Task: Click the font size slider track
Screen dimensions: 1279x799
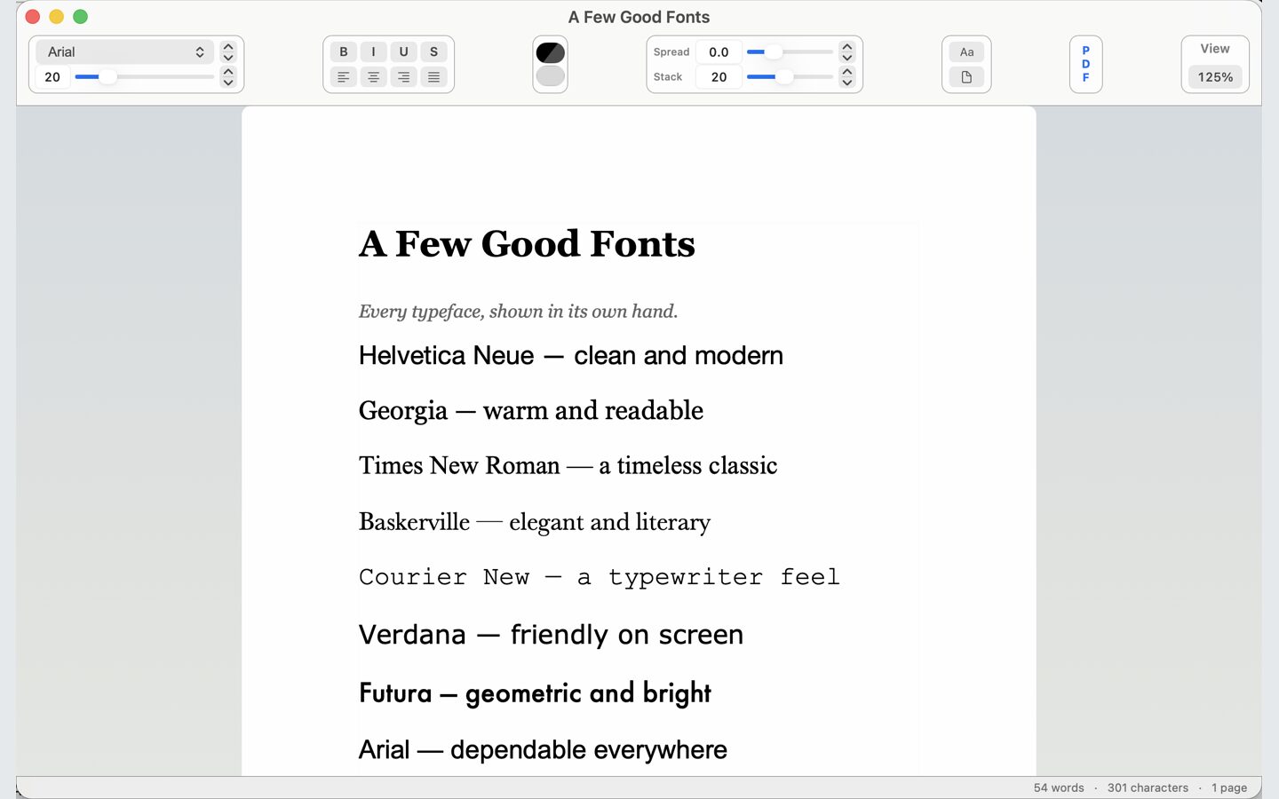Action: (x=144, y=77)
